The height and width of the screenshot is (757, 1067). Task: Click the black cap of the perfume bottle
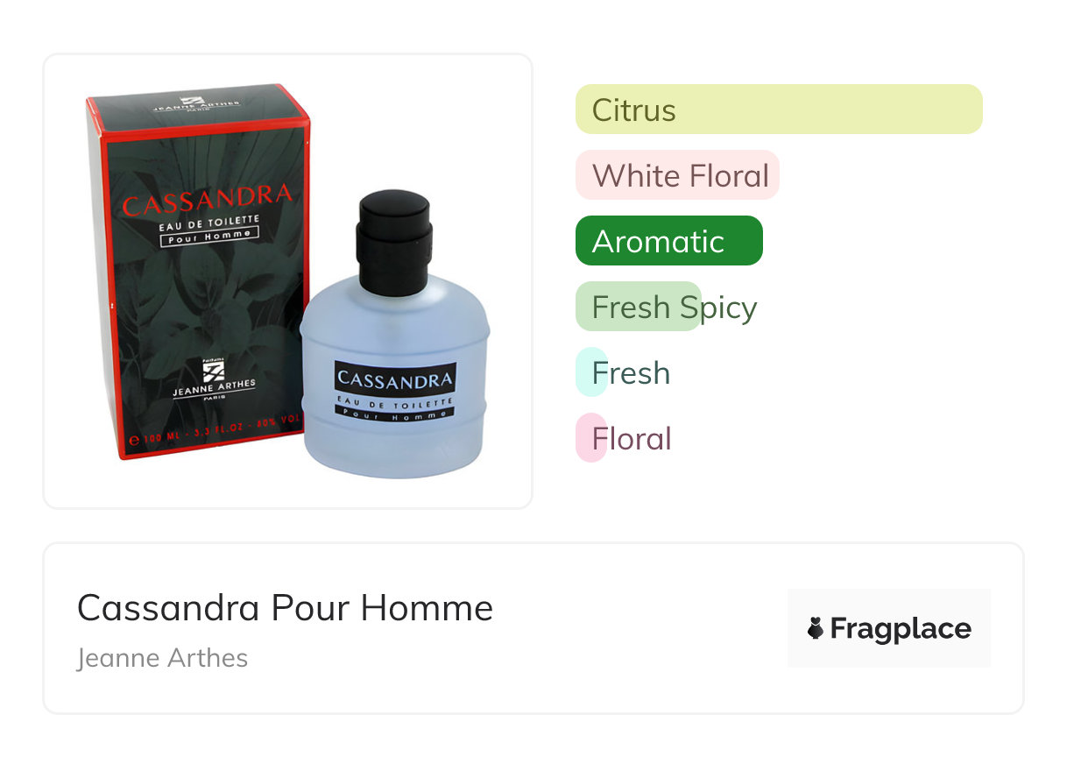pos(394,243)
